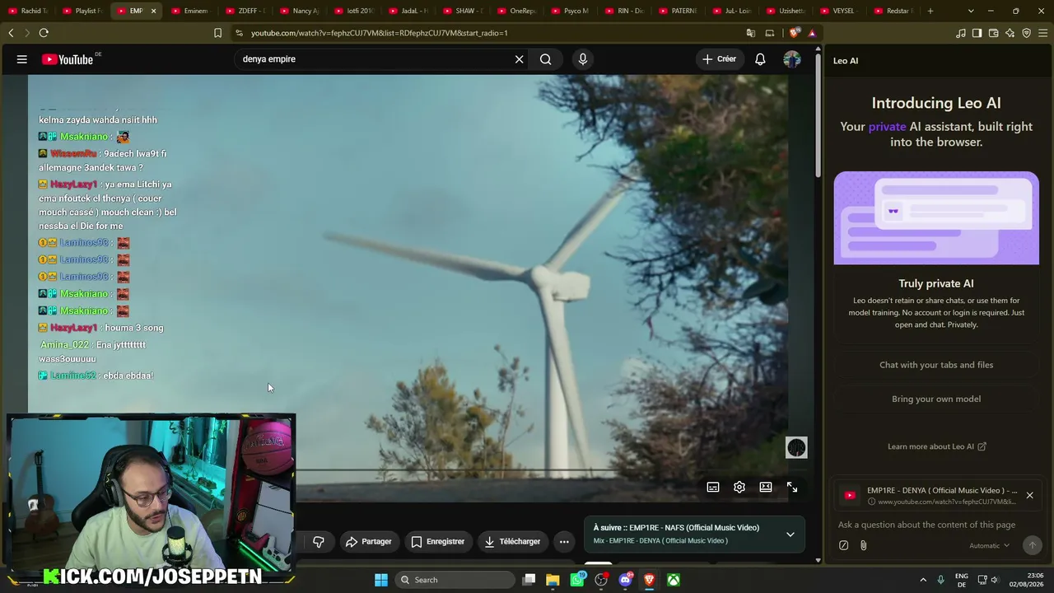
Task: Open the Créer button
Action: pyautogui.click(x=720, y=59)
